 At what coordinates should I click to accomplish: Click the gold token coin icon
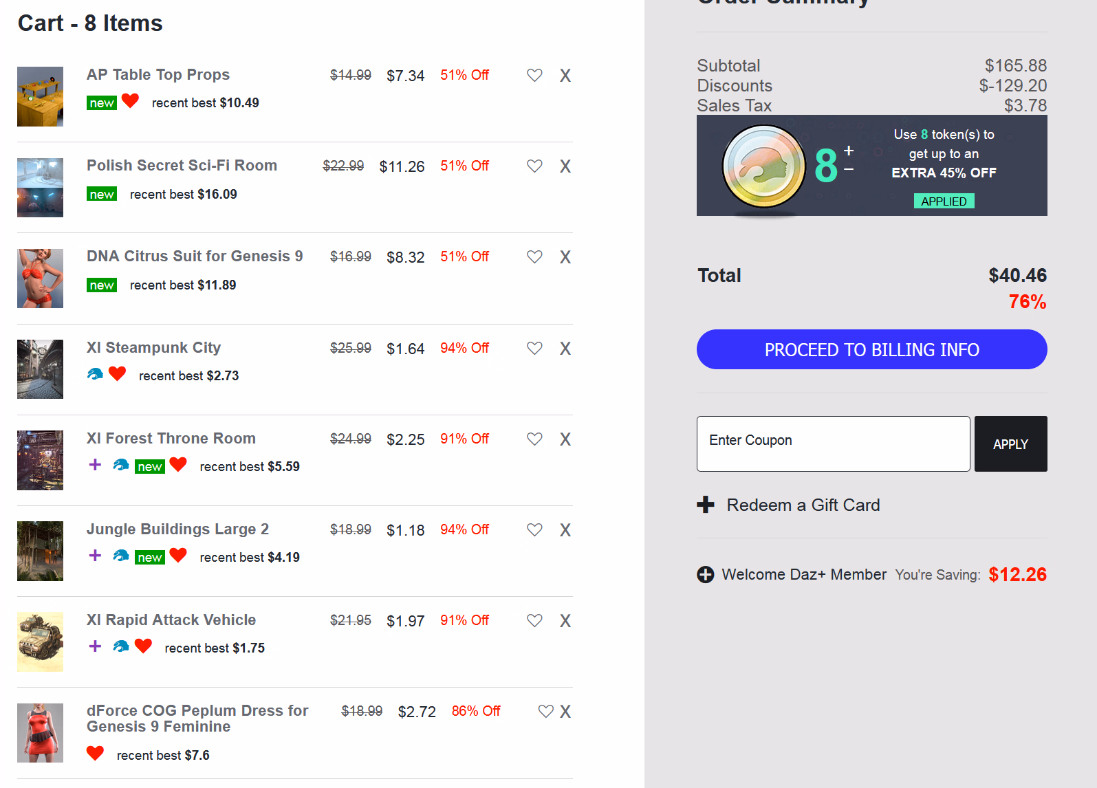(x=763, y=166)
